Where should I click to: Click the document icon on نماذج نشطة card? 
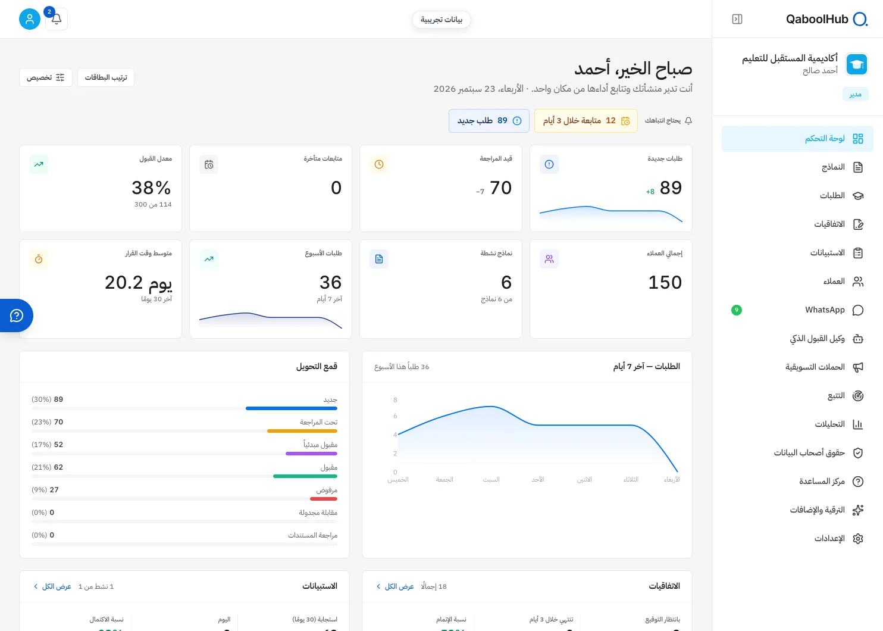pyautogui.click(x=379, y=259)
